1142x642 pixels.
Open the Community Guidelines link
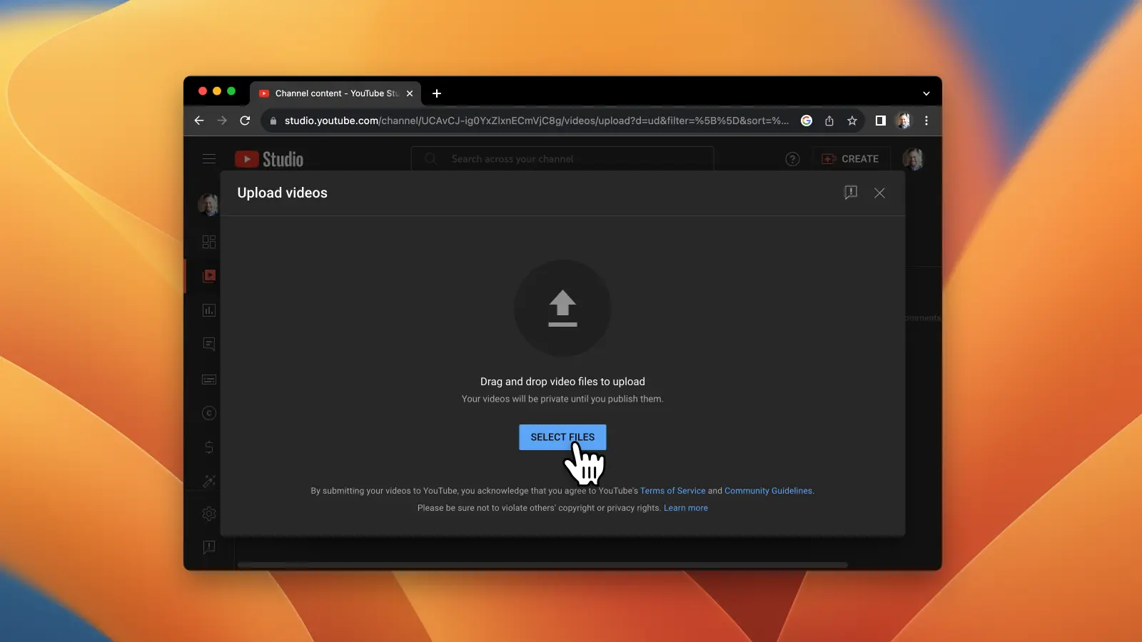tap(768, 491)
